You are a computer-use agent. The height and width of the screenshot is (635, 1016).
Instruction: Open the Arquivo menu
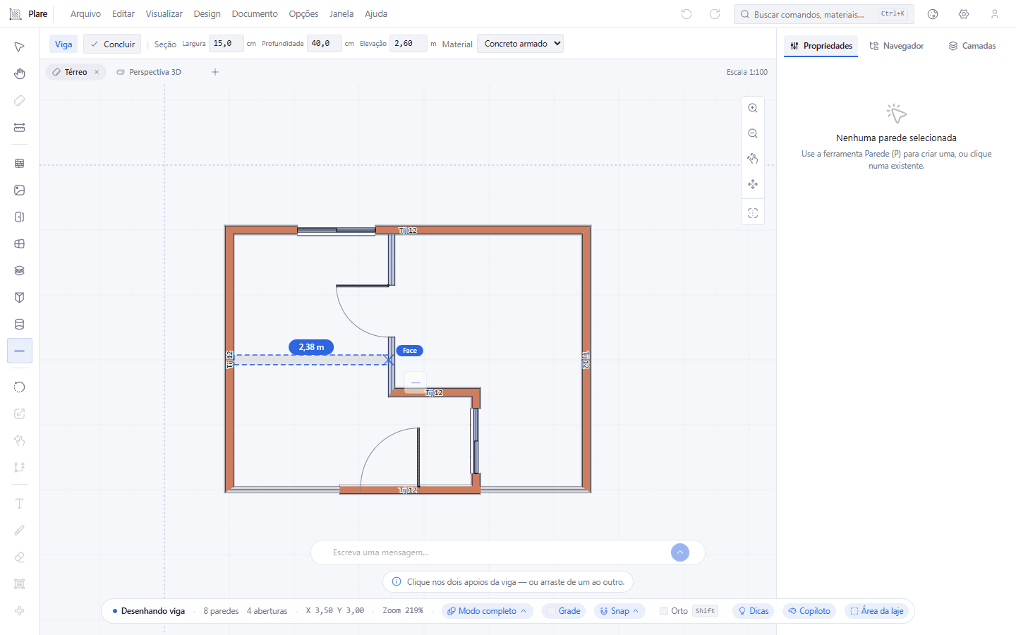click(x=85, y=14)
